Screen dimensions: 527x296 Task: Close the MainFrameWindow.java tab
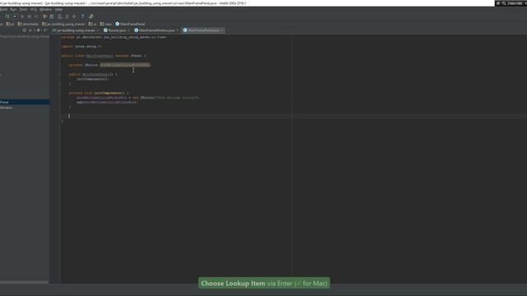(x=178, y=30)
